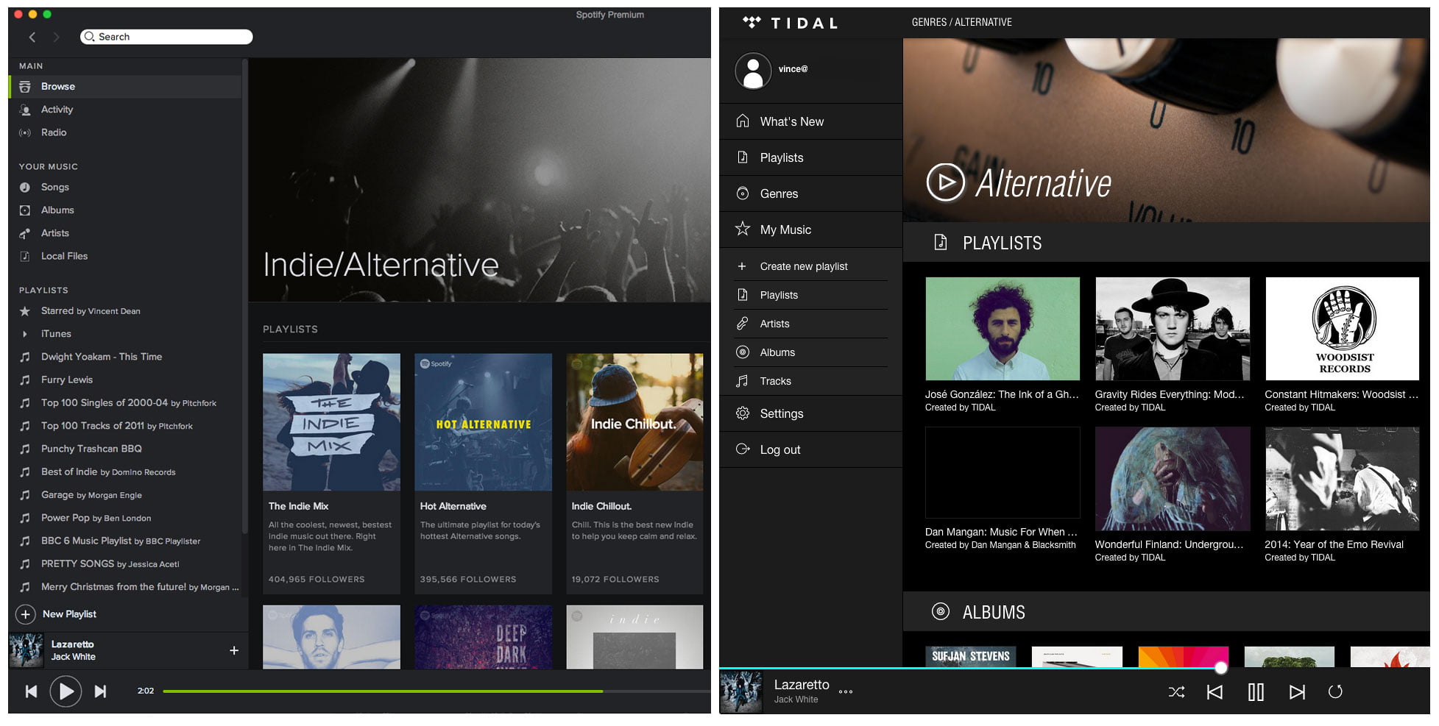Click the Spotify Search field

[x=166, y=37]
